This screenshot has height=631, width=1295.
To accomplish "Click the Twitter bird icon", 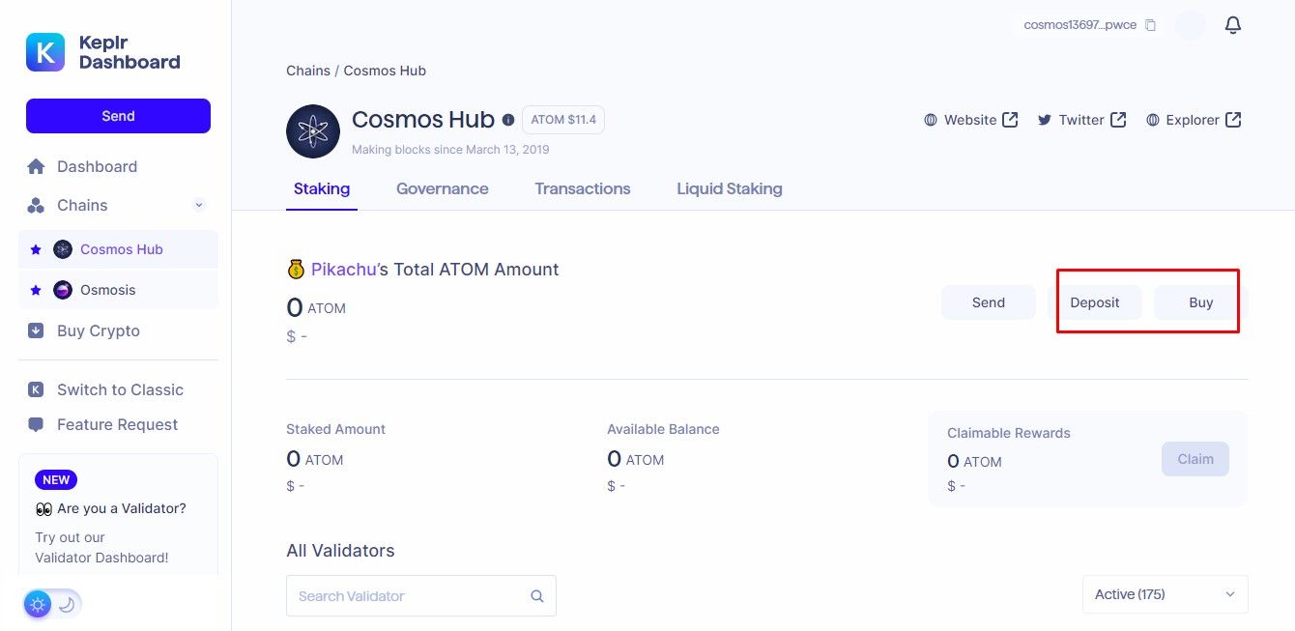I will 1045,120.
